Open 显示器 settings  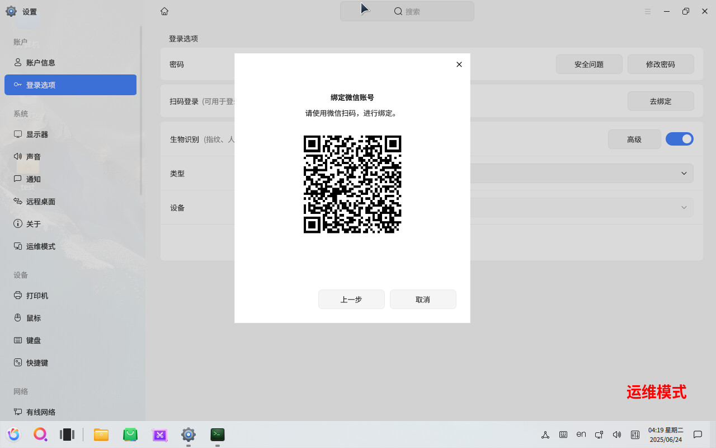point(70,134)
